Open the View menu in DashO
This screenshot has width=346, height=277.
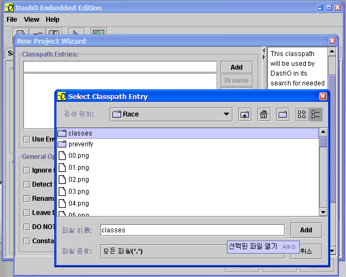[x=32, y=20]
